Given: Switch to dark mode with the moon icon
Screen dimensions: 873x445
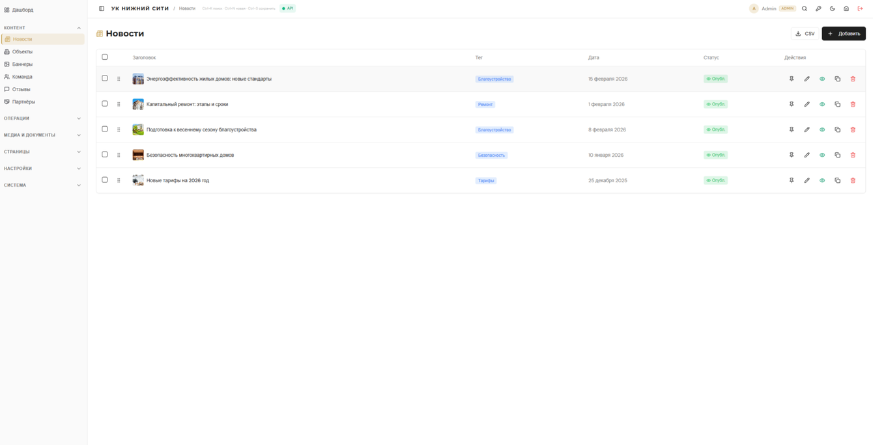Looking at the screenshot, I should 833,8.
